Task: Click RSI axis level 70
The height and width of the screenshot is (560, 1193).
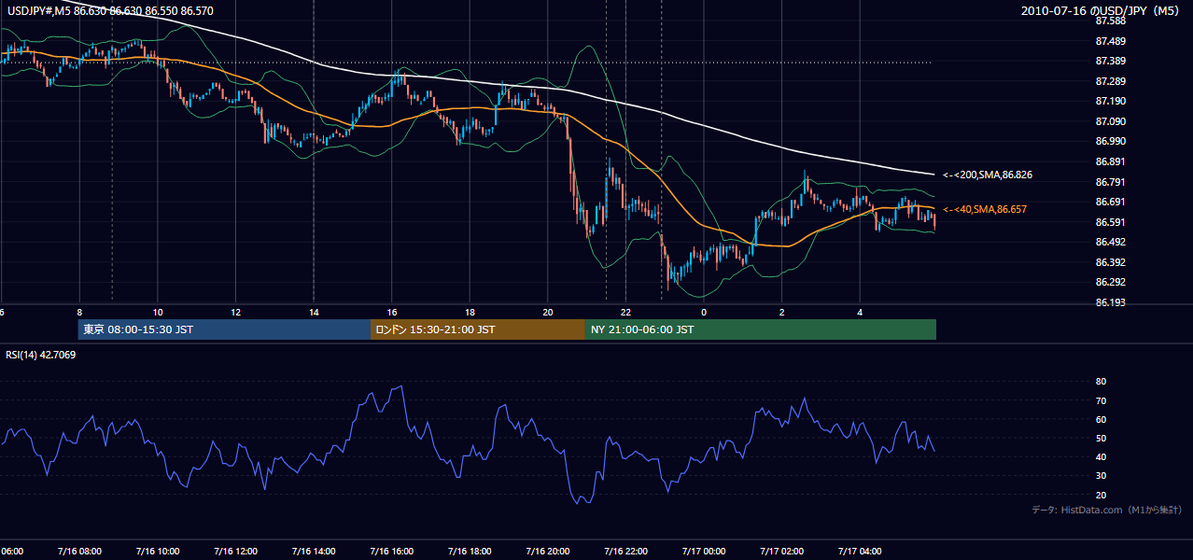Action: [x=1102, y=400]
